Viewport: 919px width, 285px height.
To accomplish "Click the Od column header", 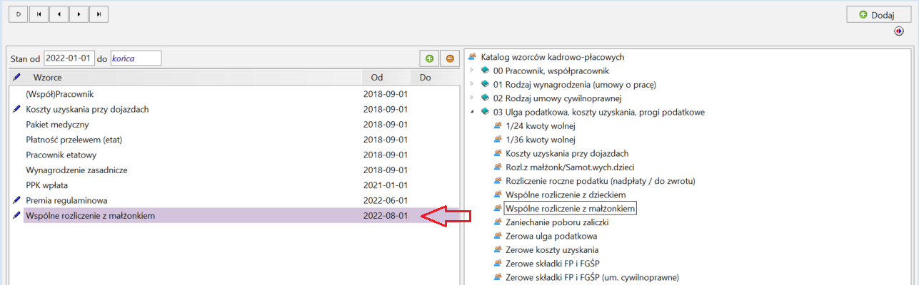I will pos(377,77).
